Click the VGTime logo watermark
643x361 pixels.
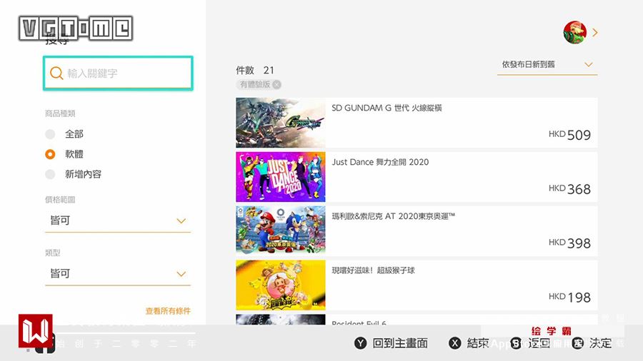(x=76, y=29)
